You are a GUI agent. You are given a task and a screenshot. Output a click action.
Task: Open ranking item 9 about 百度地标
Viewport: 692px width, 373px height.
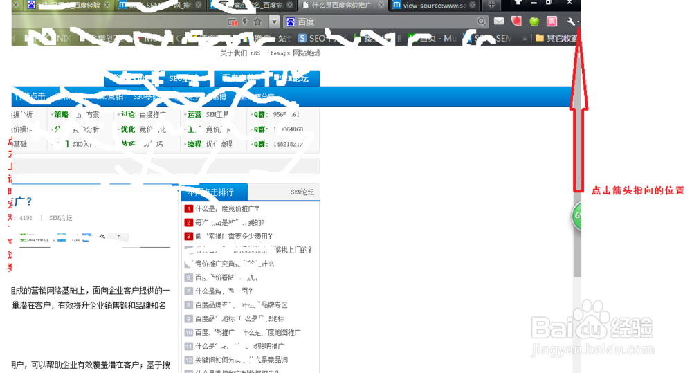pos(239,319)
